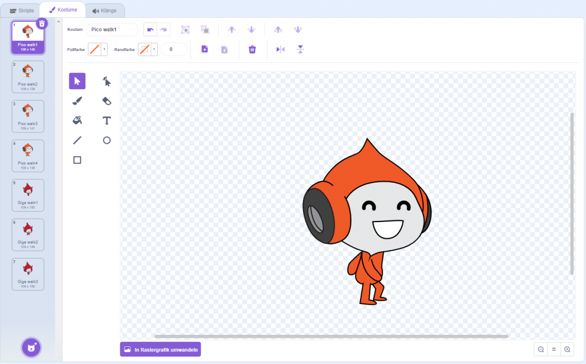This screenshot has height=364, width=586.
Task: Select the Brush tool
Action: pyautogui.click(x=77, y=101)
